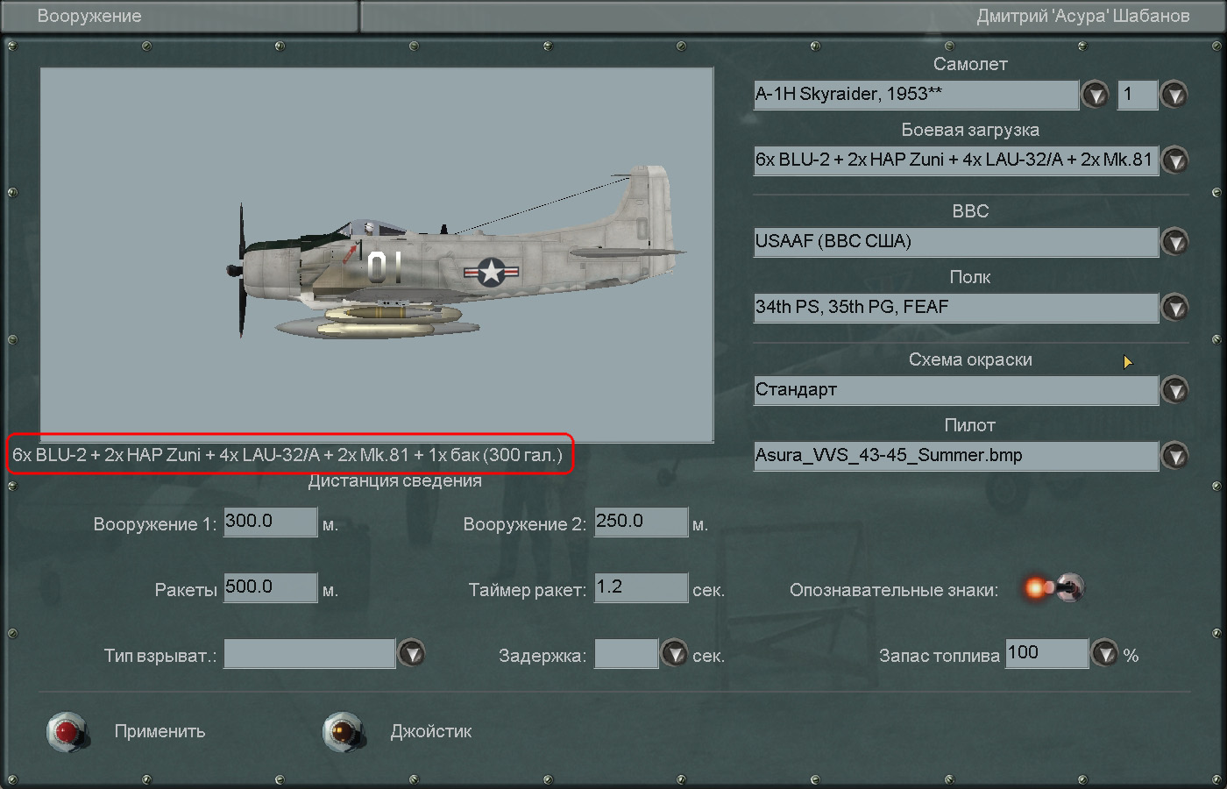Expand the Полк regiment dropdown
This screenshot has height=789, width=1227.
1174,308
